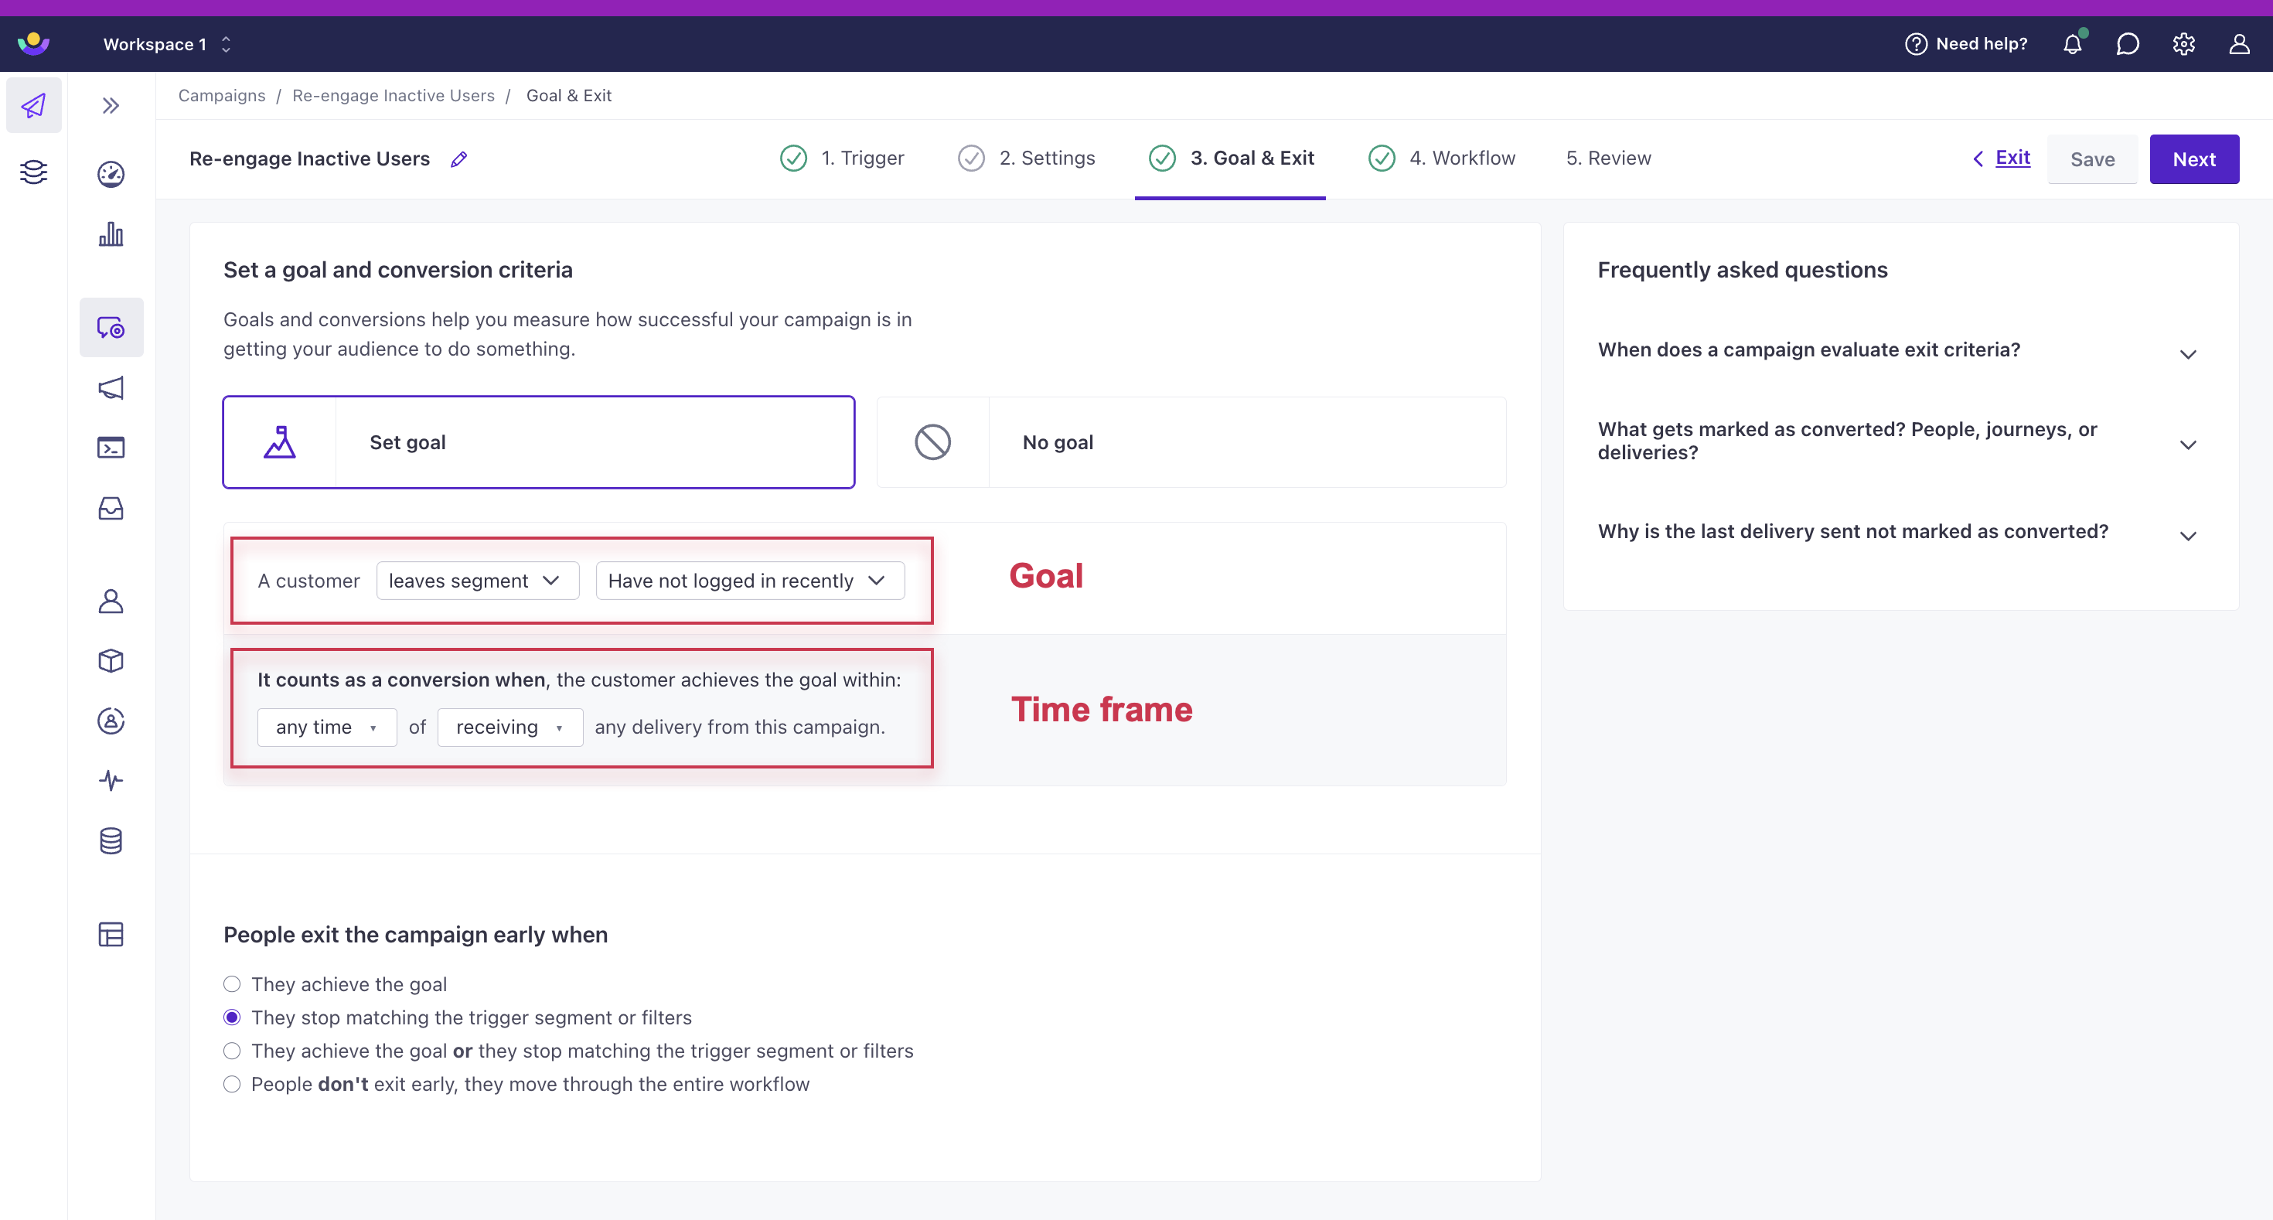Screen dimensions: 2273x1220
Task: Click the Save button
Action: [2092, 160]
